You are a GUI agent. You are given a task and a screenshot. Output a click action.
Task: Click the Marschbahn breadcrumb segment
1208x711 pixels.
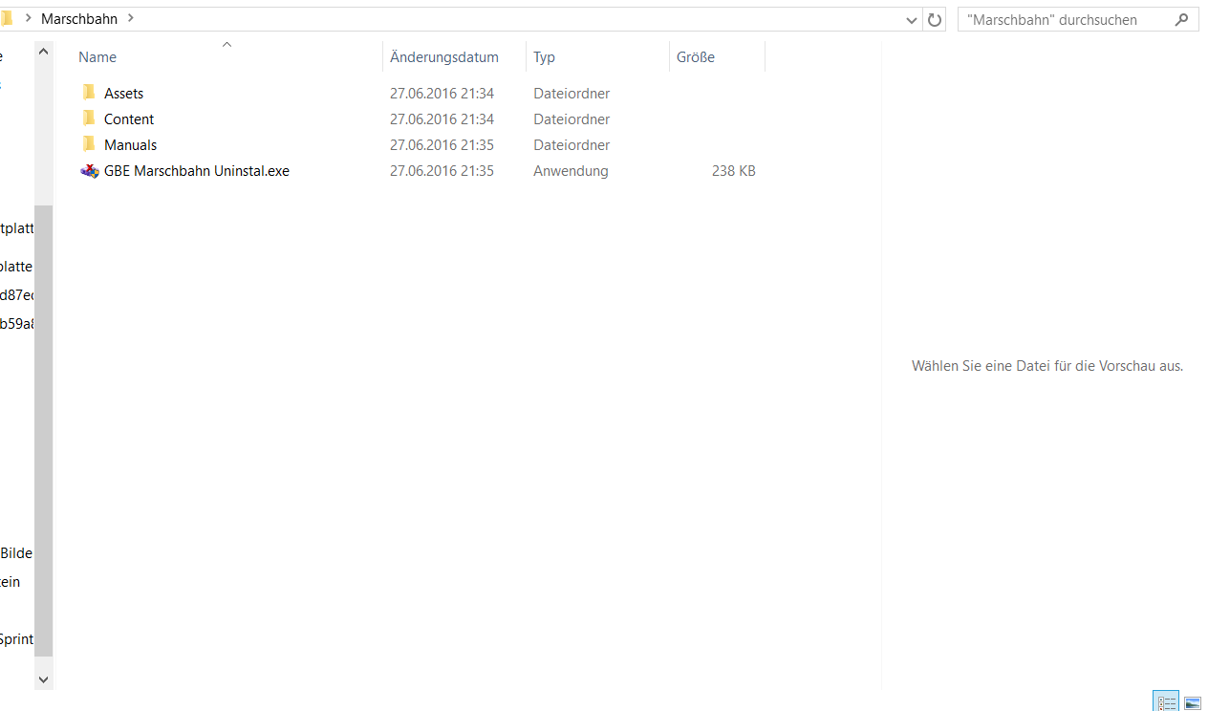(x=79, y=18)
